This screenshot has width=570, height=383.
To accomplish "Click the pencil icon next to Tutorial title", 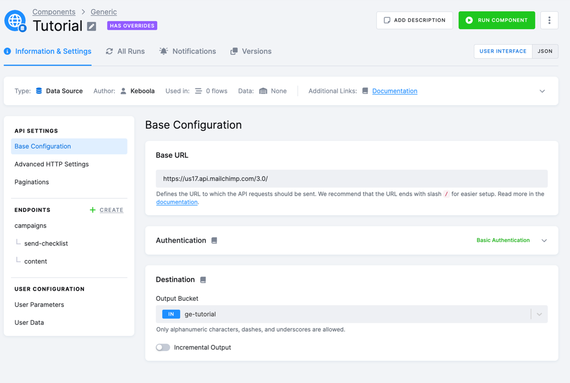I will (92, 26).
